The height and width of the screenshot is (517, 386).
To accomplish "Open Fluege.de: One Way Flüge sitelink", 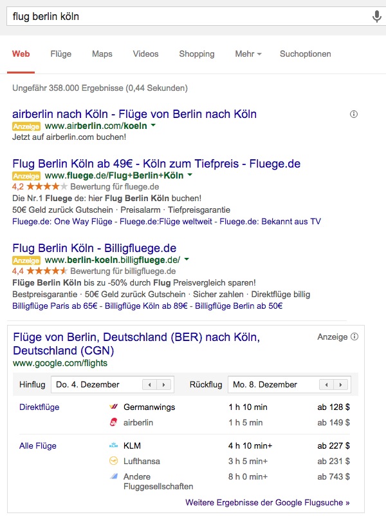I will click(62, 222).
